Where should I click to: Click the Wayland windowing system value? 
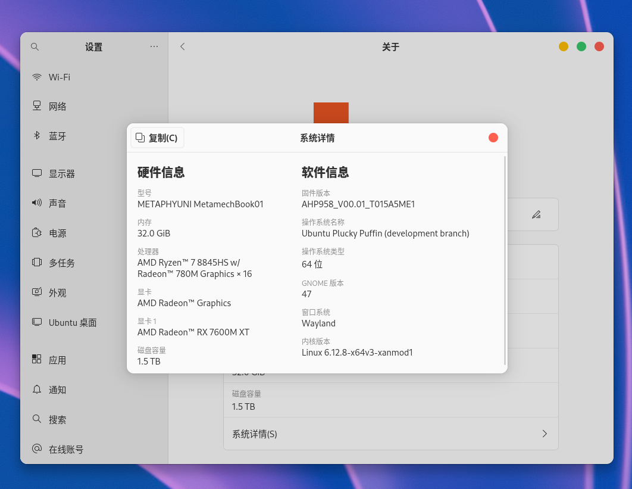pos(318,323)
